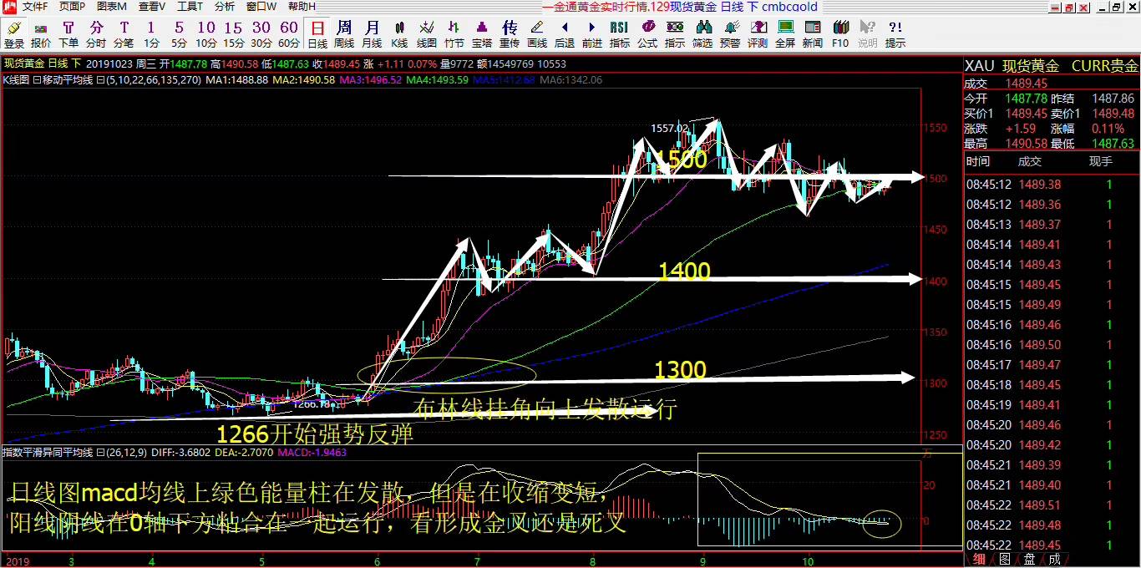Open the 查看V menu
This screenshot has height=568, width=1141.
152,7
